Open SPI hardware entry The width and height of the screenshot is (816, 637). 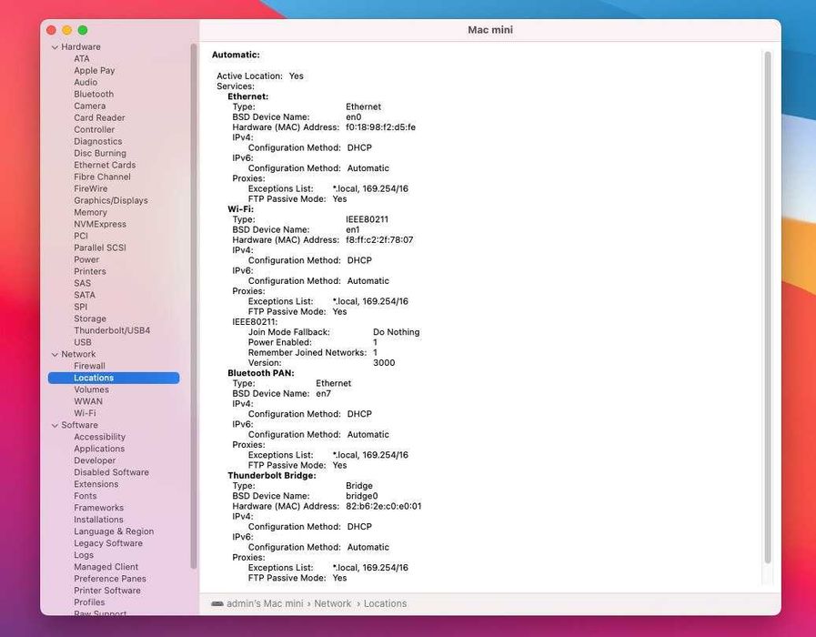[81, 307]
